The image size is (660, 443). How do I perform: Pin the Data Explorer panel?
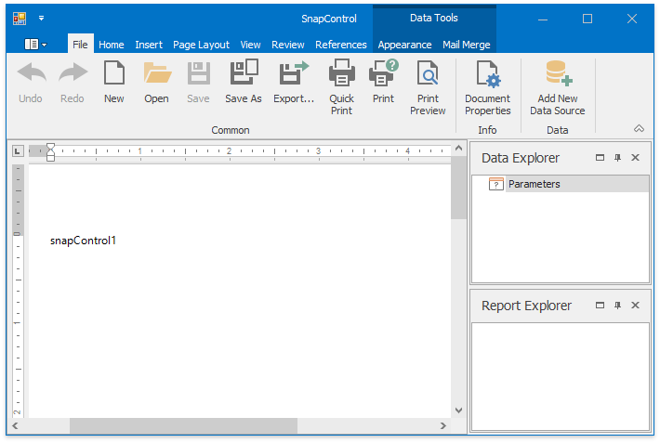pos(617,158)
